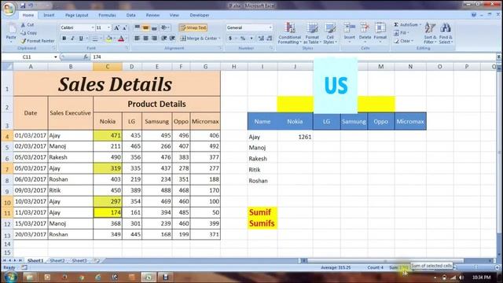Screen dimensions: 503x283
Task: Open the Sort & Filter menu
Action: tap(430, 33)
